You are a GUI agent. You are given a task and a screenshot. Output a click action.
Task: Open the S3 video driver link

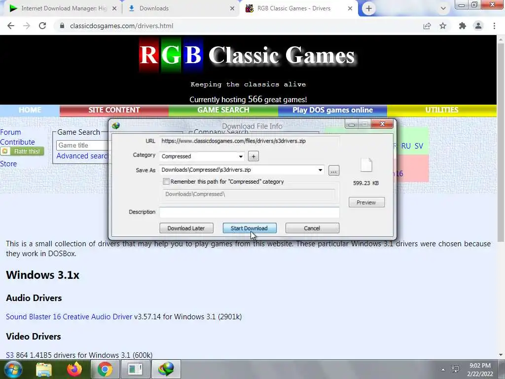[10, 355]
